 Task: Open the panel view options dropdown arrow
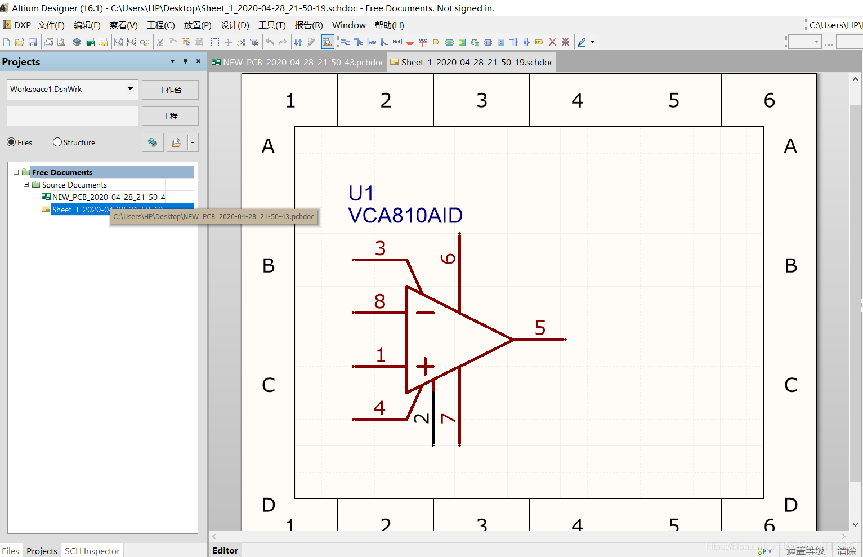point(193,142)
